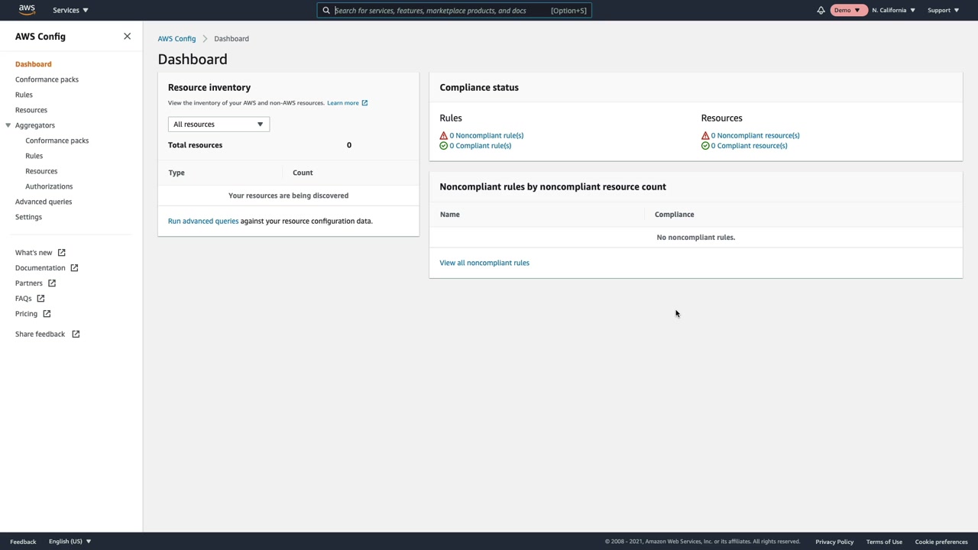Open Privacy Policy footer link

(834, 542)
